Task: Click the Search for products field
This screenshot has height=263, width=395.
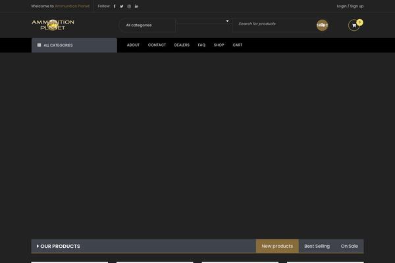Action: click(x=275, y=24)
